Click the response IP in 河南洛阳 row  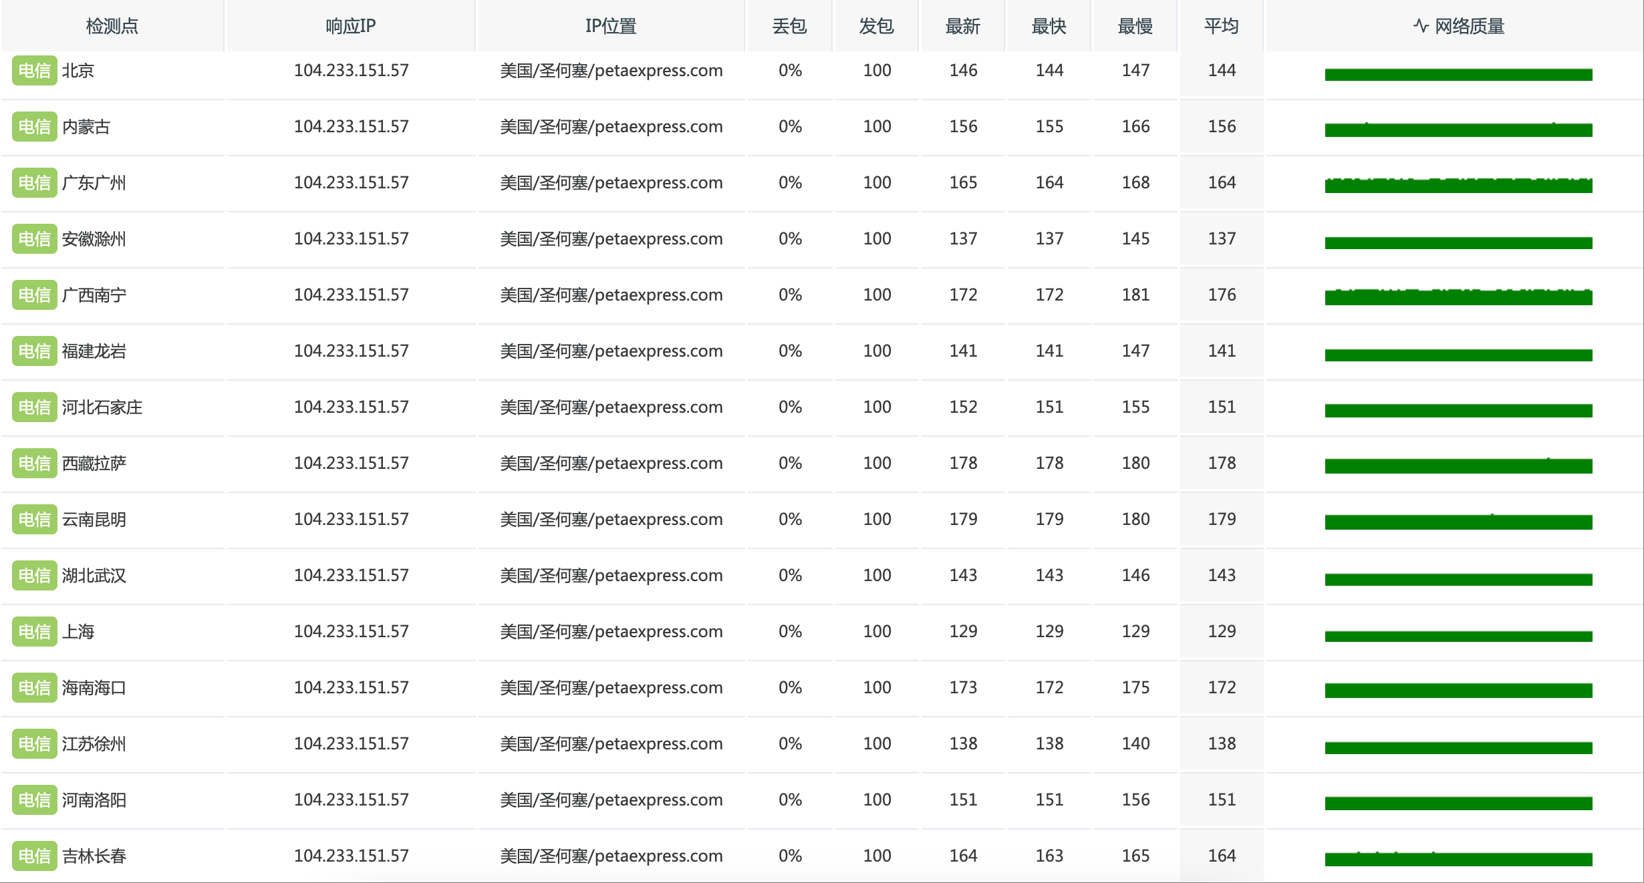point(351,800)
